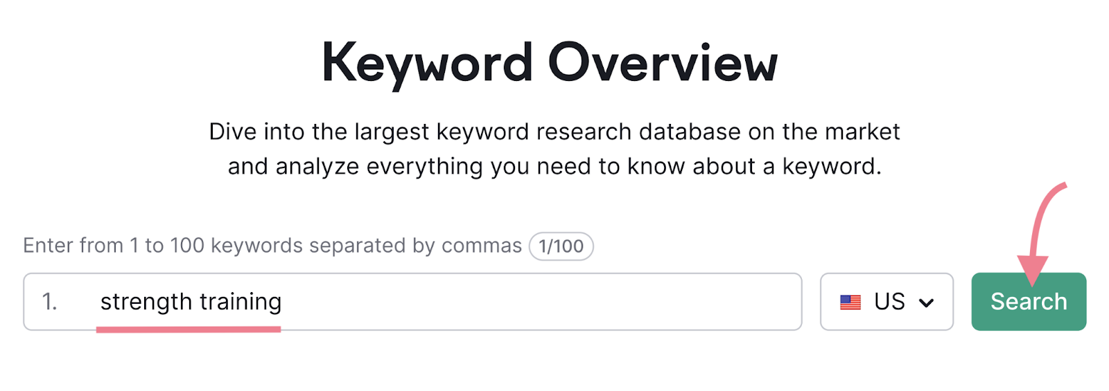Viewport: 1109px width, 391px height.
Task: Select the 1/100 keyword counter badge
Action: [x=561, y=246]
